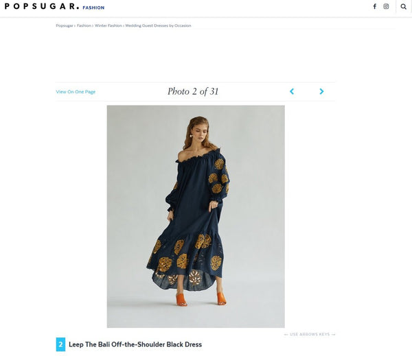Viewport: 412px width, 356px height.
Task: Open Leep The Bali Off-the-Shoulder Black Dress title
Action: 135,344
